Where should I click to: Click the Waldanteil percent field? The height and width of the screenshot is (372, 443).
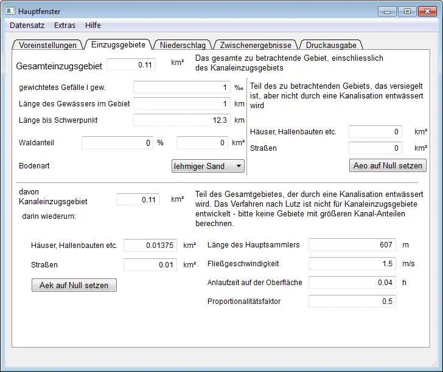tap(117, 143)
